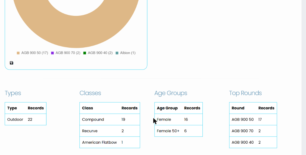Click the Types section heading
The image size is (306, 155).
click(13, 93)
